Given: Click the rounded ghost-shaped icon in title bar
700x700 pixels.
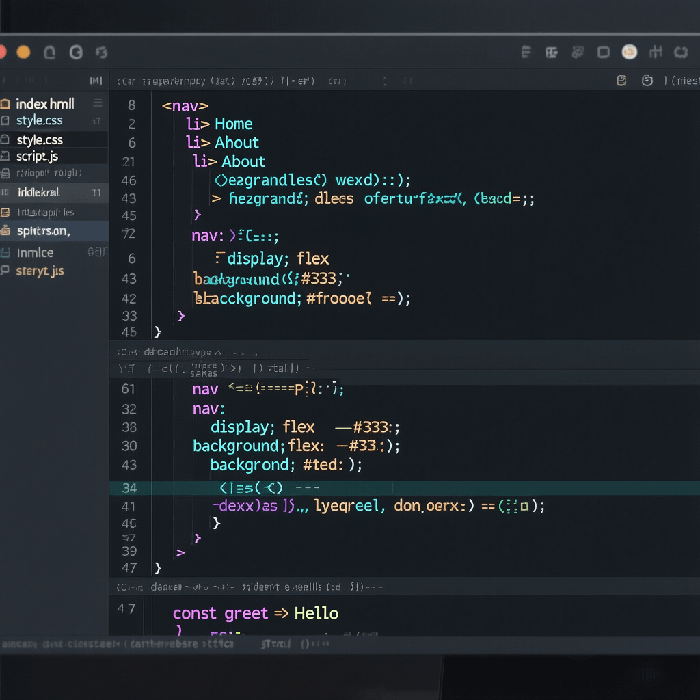Looking at the screenshot, I should click(49, 53).
